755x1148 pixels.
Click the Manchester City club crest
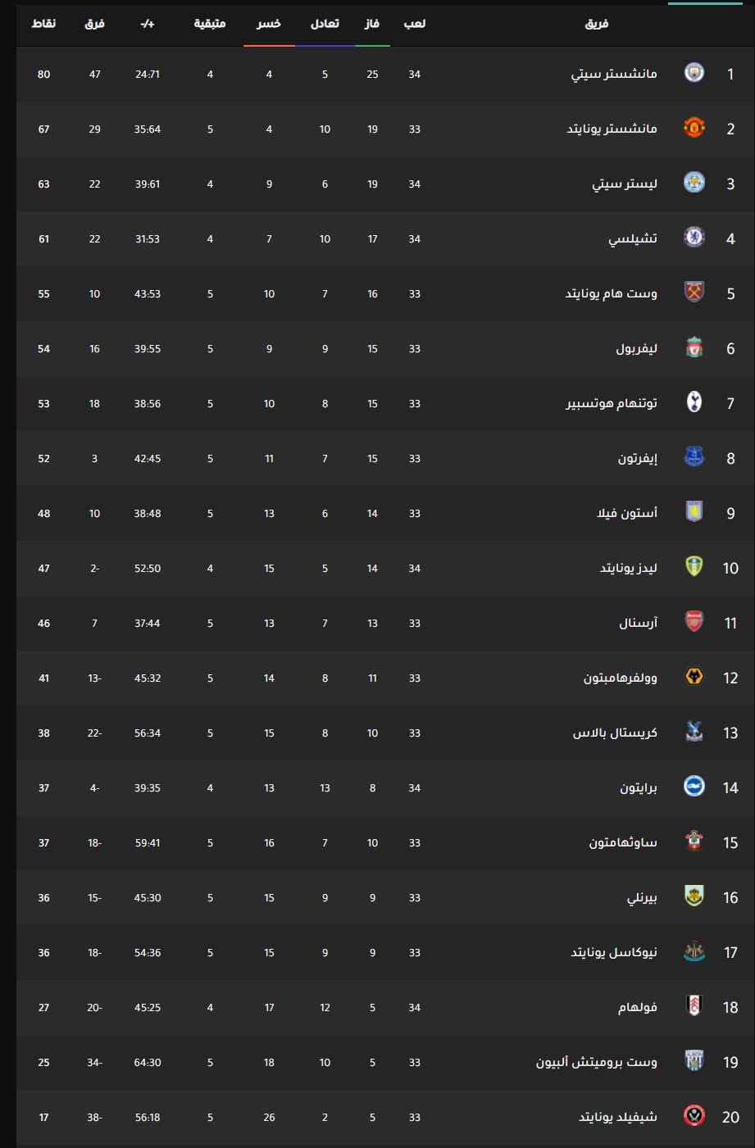(694, 74)
